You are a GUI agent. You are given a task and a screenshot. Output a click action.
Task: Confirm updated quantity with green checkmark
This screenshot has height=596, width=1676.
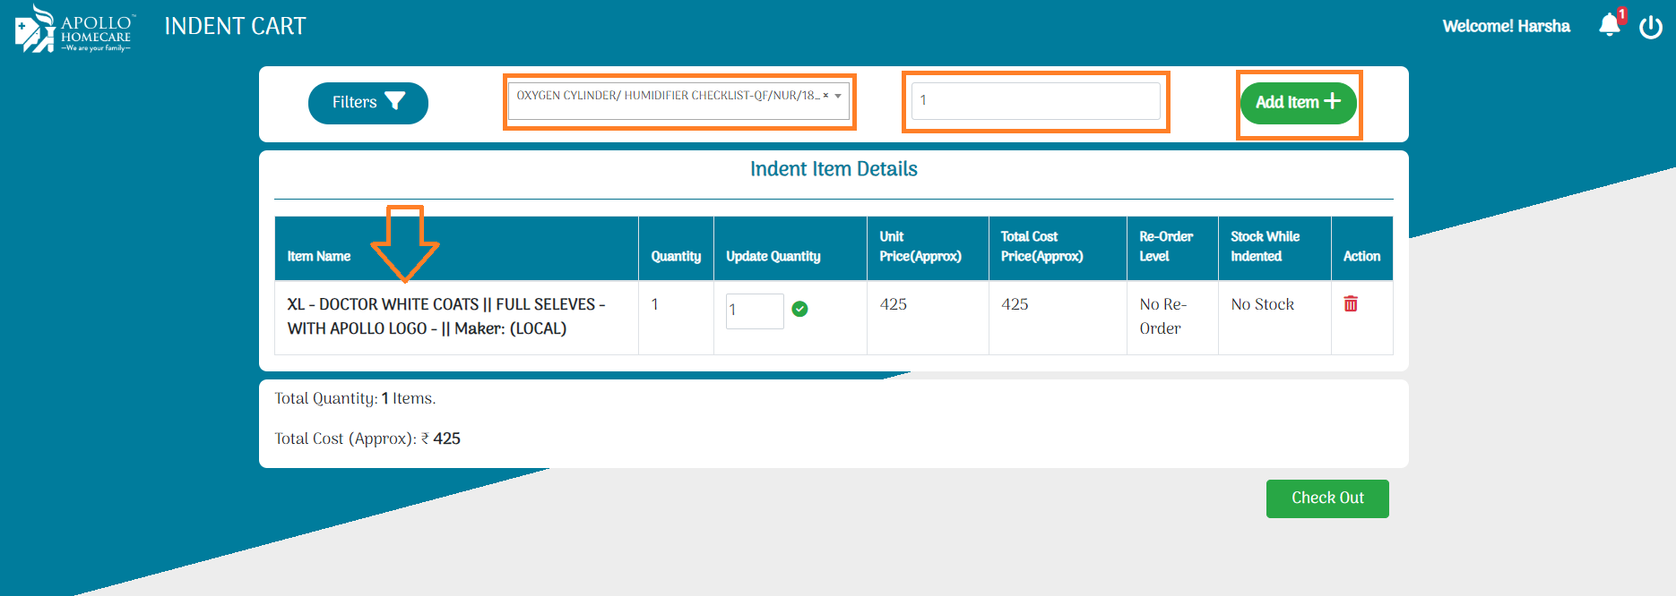(x=800, y=310)
